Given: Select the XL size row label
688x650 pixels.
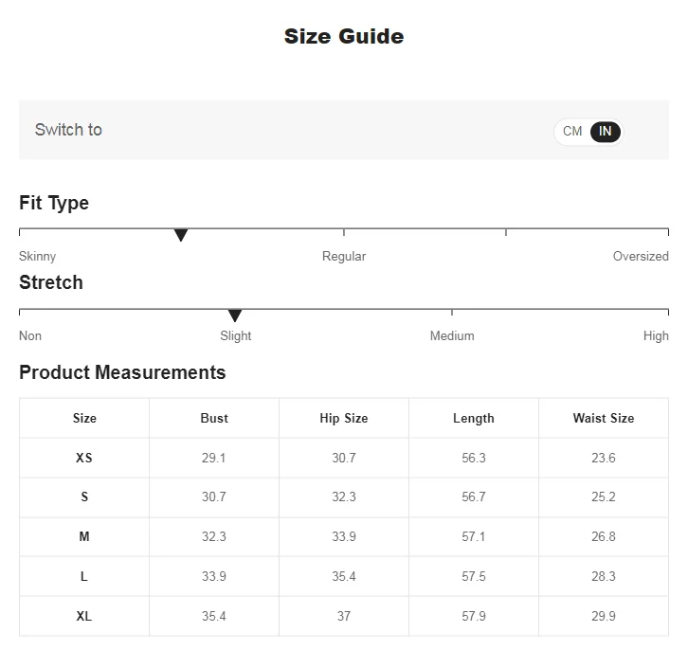Looking at the screenshot, I should pyautogui.click(x=84, y=616).
